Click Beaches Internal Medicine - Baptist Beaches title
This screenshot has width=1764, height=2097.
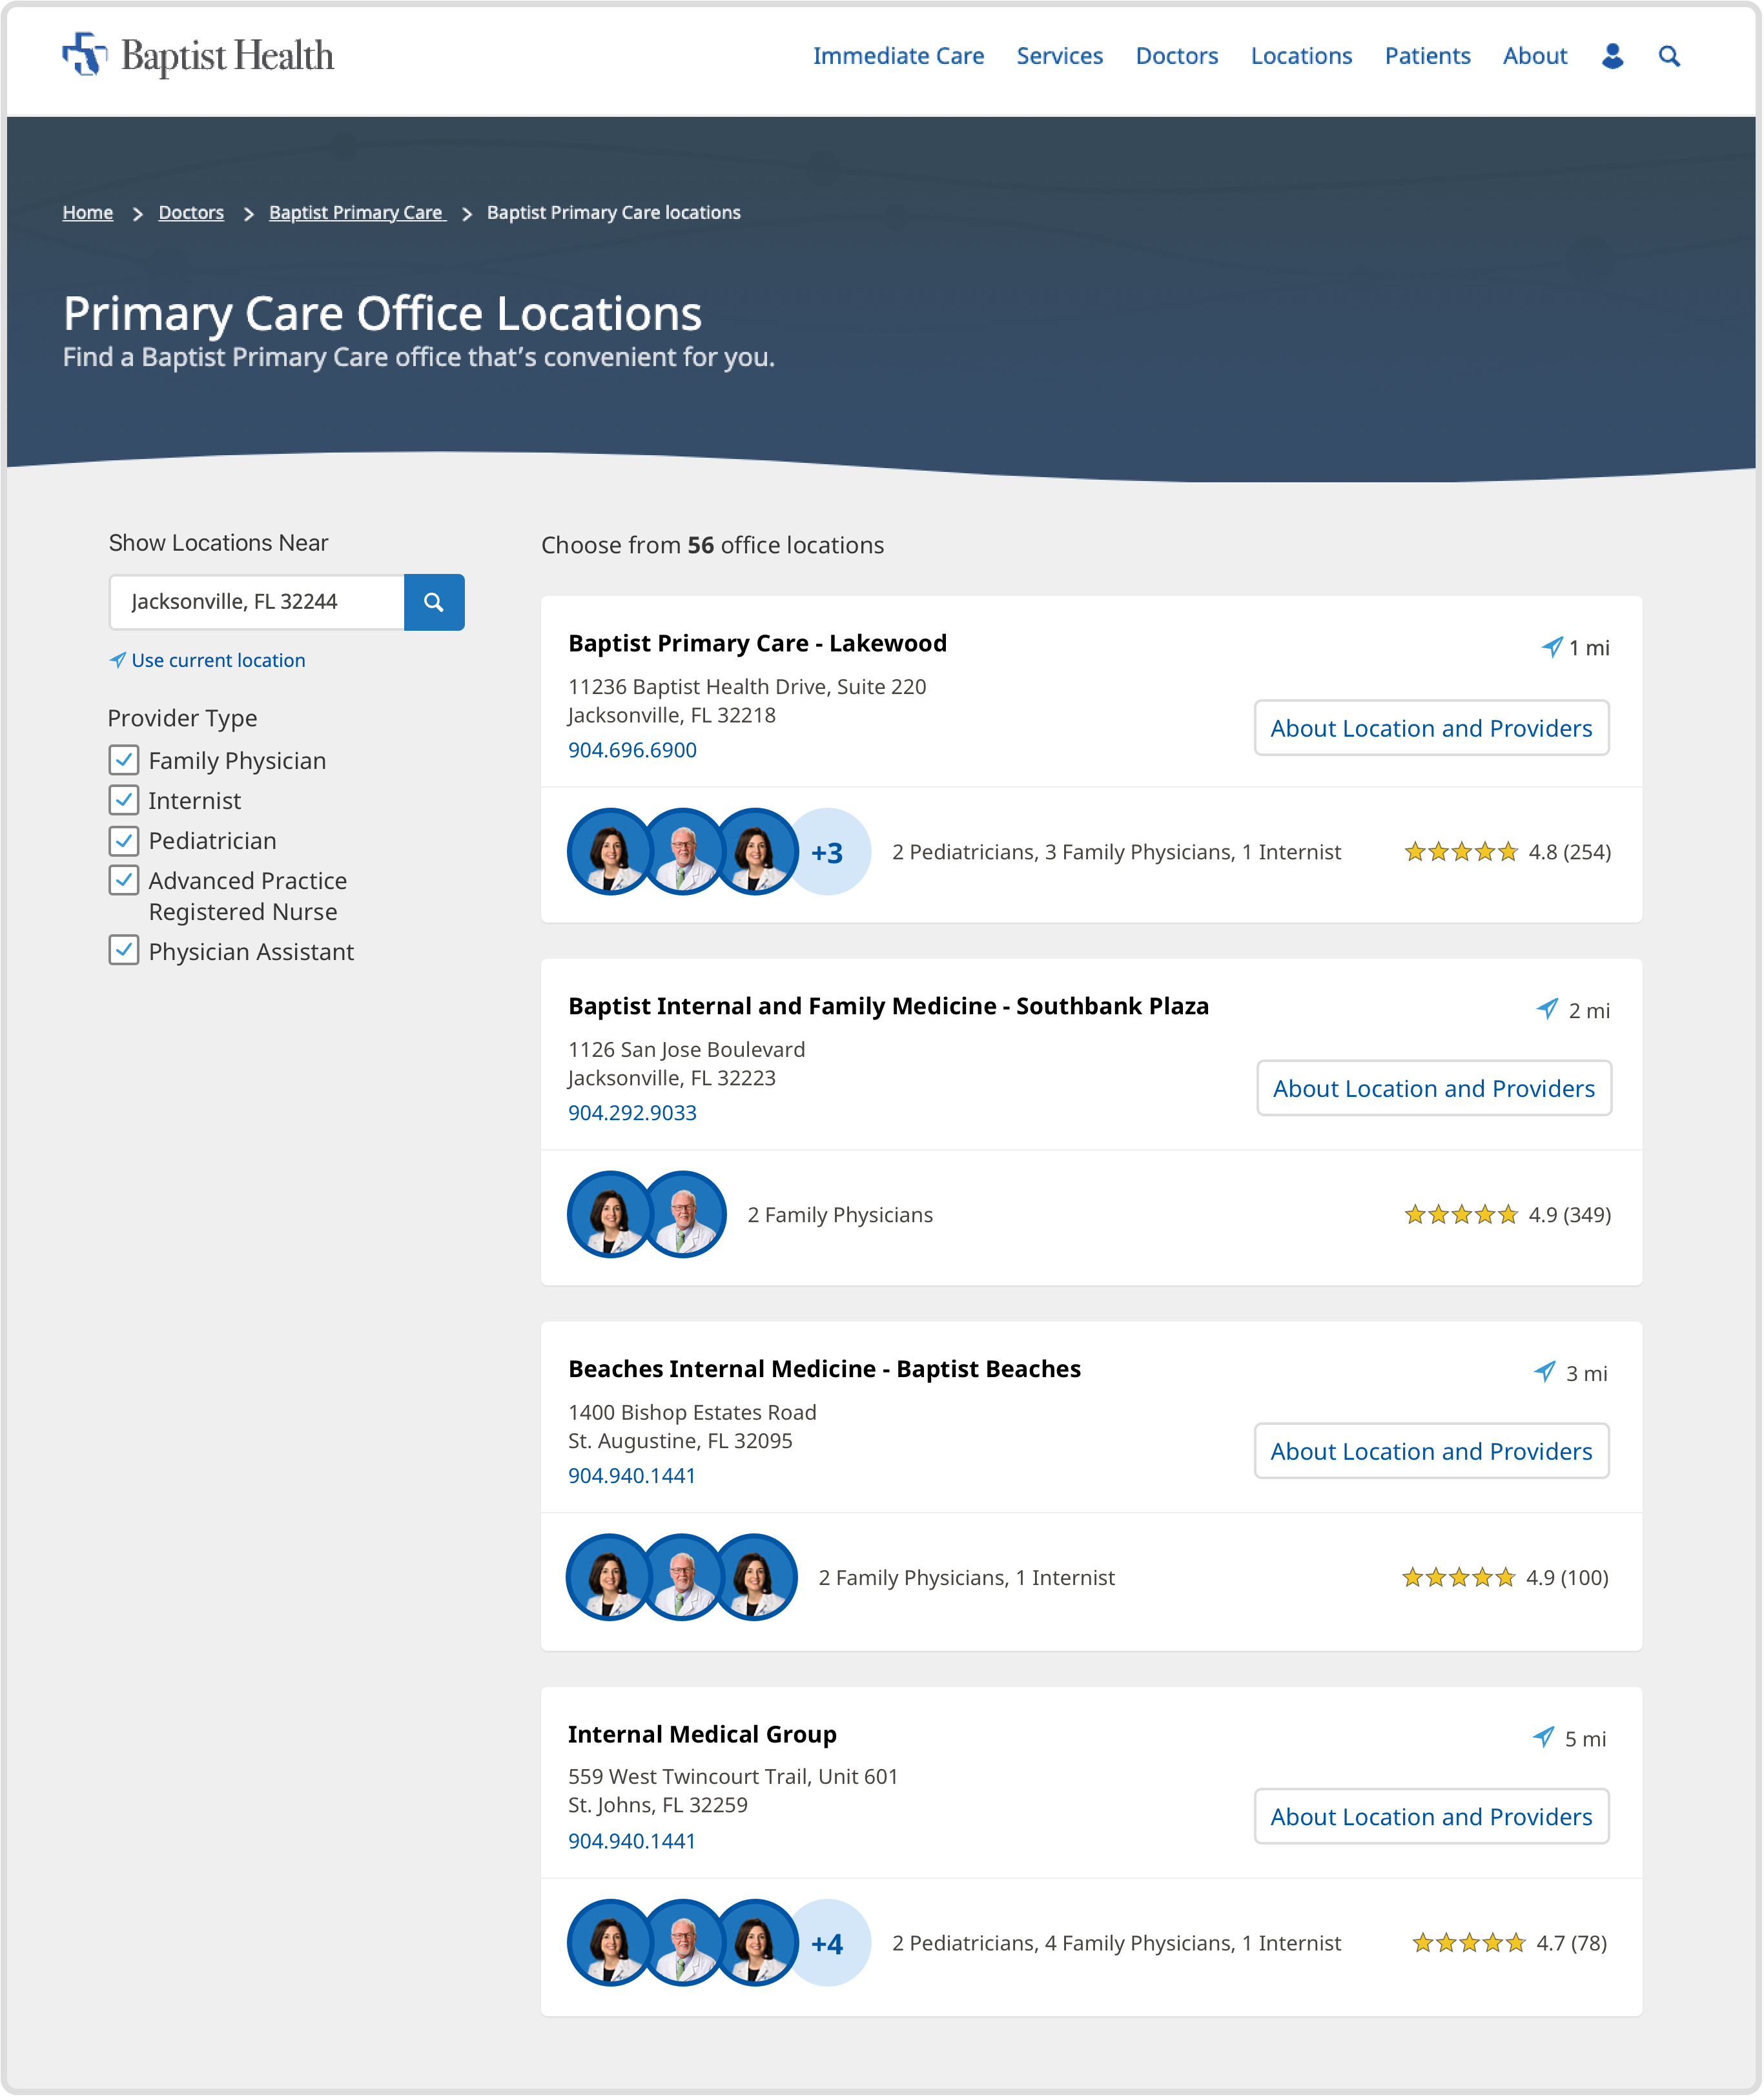click(825, 1369)
